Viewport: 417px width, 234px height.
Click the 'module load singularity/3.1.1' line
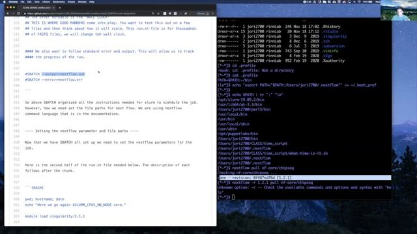[55, 216]
